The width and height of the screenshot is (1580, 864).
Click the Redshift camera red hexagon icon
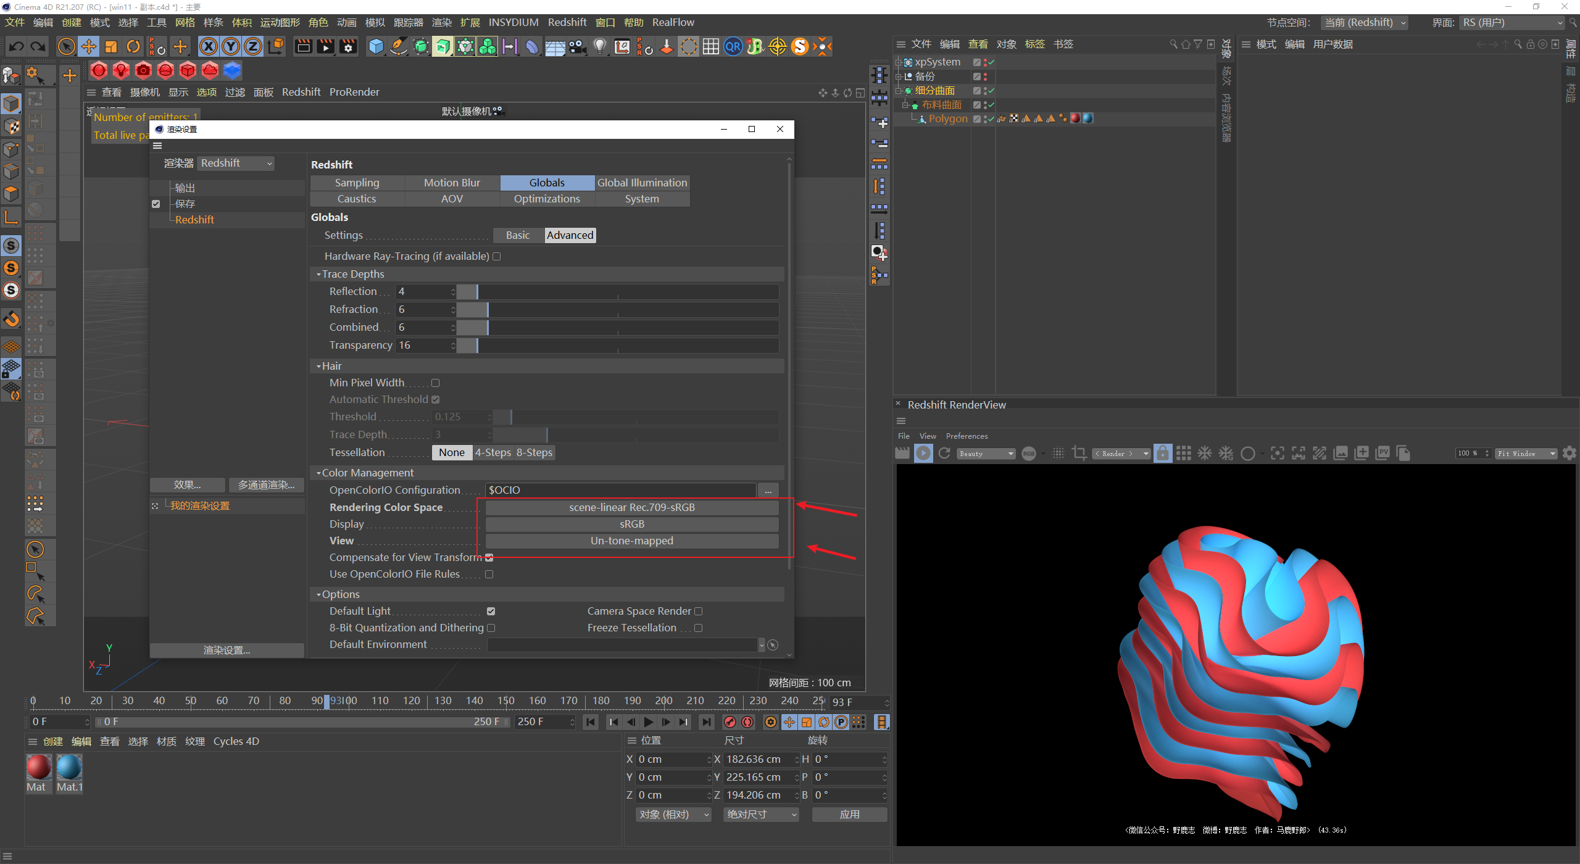click(143, 70)
